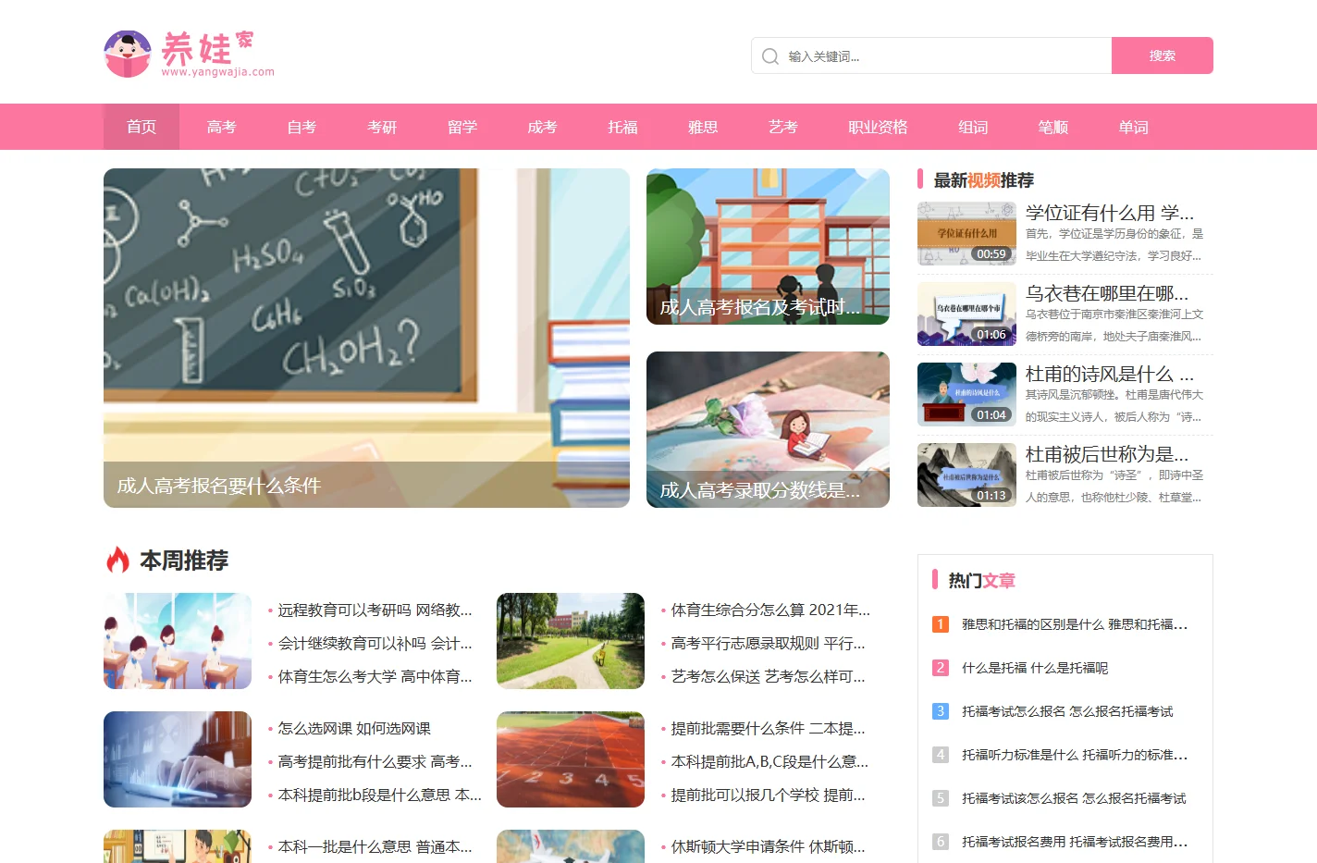1317x863 pixels.
Task: Open the 学位证有什么用 学... video title
Action: click(1110, 213)
